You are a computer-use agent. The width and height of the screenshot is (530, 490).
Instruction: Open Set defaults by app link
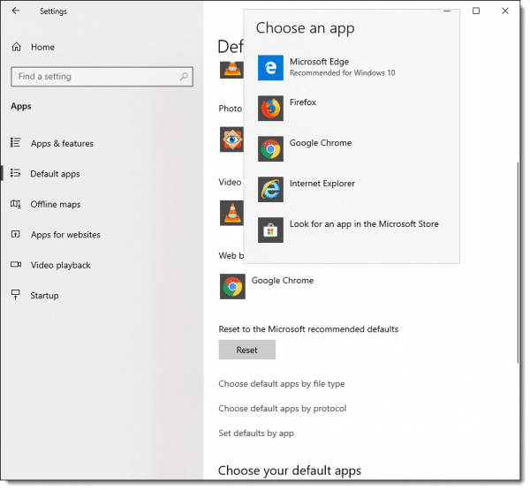256,433
